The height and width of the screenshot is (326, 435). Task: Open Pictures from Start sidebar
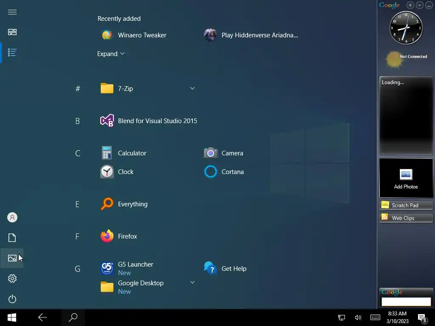tap(12, 258)
